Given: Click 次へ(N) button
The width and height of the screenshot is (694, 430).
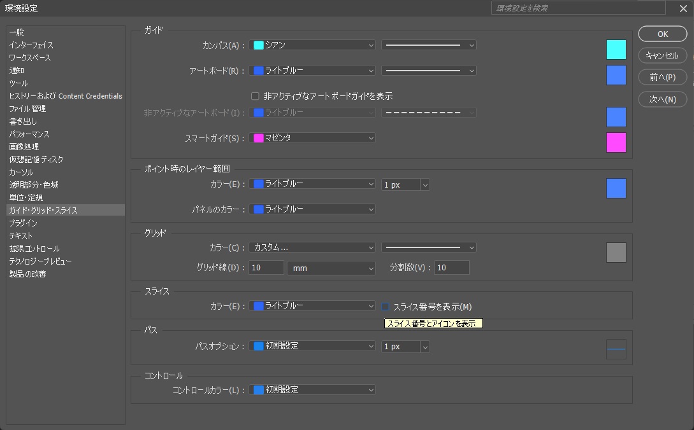Looking at the screenshot, I should pos(663,99).
